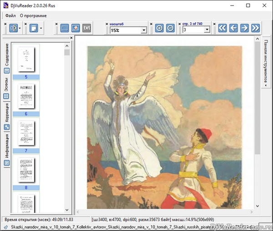Click the thumbnail panel scrollbar thumb
The height and width of the screenshot is (231, 273).
click(x=67, y=52)
